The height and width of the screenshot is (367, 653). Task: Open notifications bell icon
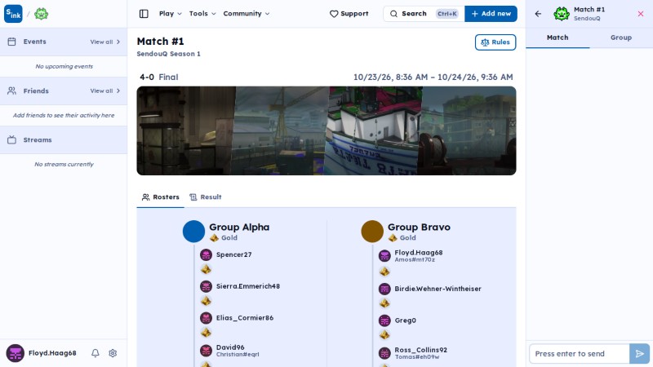pyautogui.click(x=96, y=353)
